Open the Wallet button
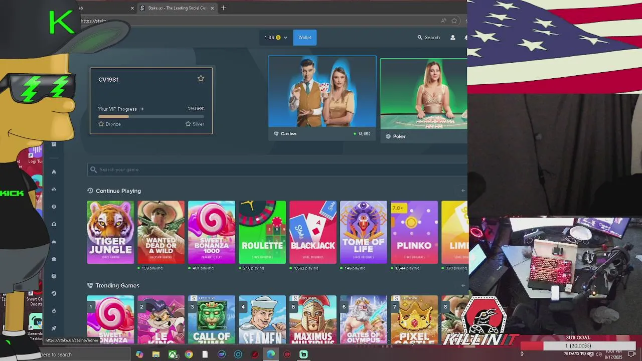 (x=305, y=38)
